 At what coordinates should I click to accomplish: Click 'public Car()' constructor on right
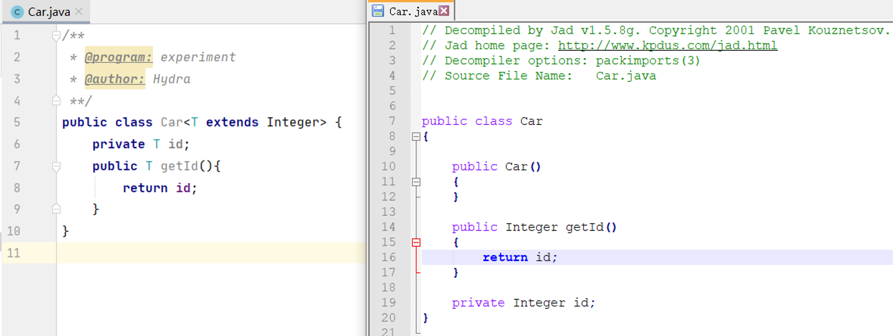click(496, 166)
